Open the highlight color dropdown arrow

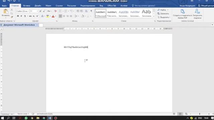pyautogui.click(x=50, y=16)
